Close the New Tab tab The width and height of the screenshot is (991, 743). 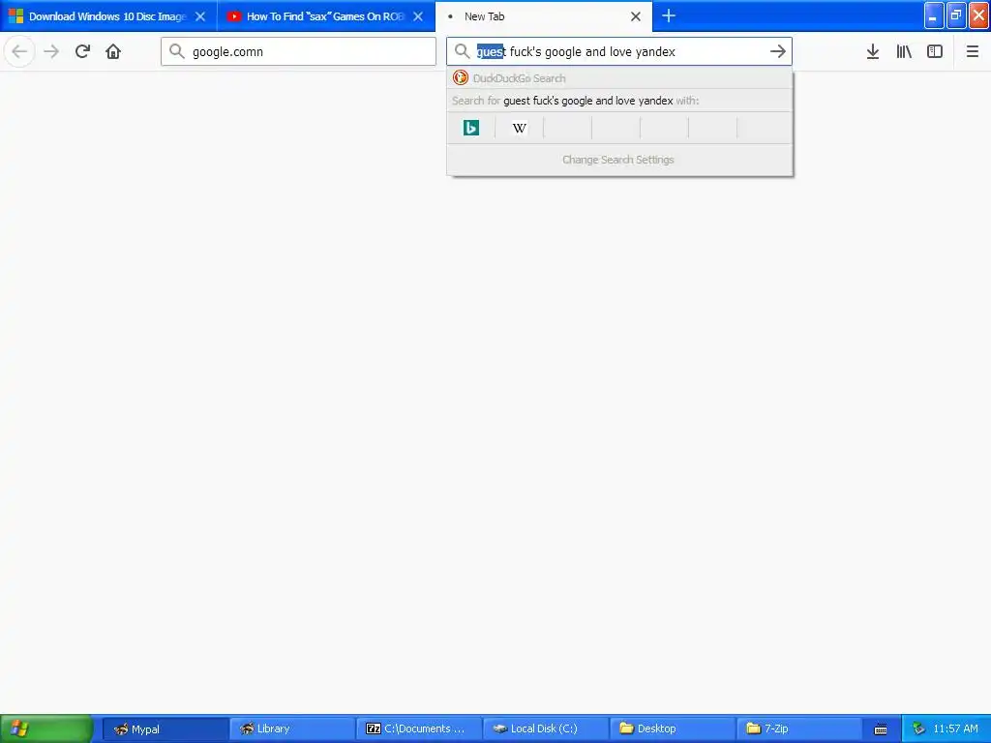coord(636,16)
